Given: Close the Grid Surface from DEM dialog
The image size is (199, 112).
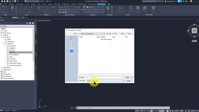Looking at the screenshot, I should tap(133, 30).
